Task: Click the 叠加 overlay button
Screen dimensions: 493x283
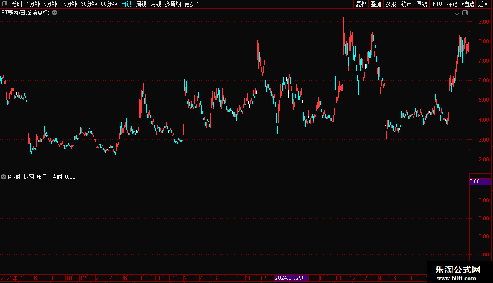Action: pos(376,4)
